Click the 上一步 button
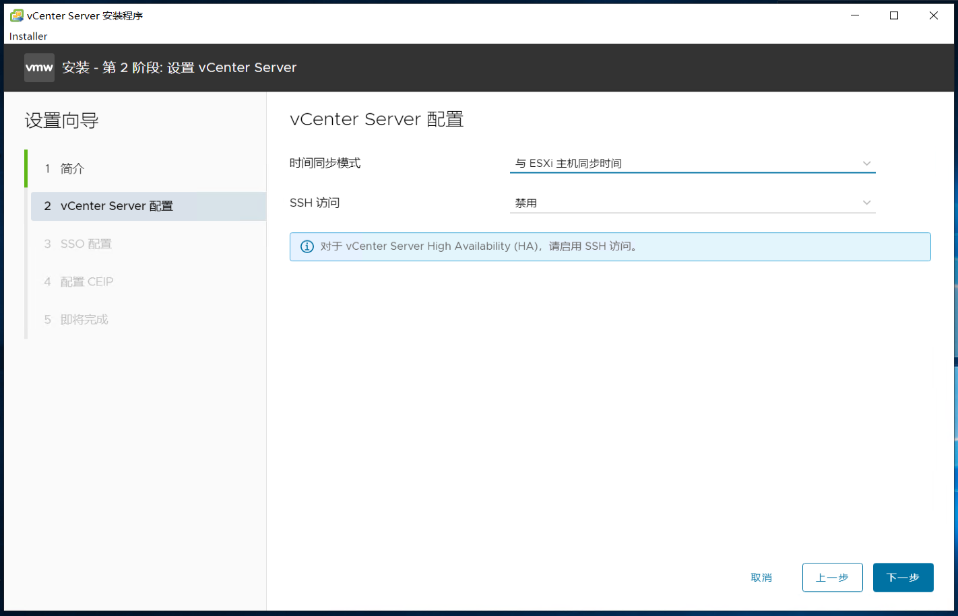 [x=832, y=577]
